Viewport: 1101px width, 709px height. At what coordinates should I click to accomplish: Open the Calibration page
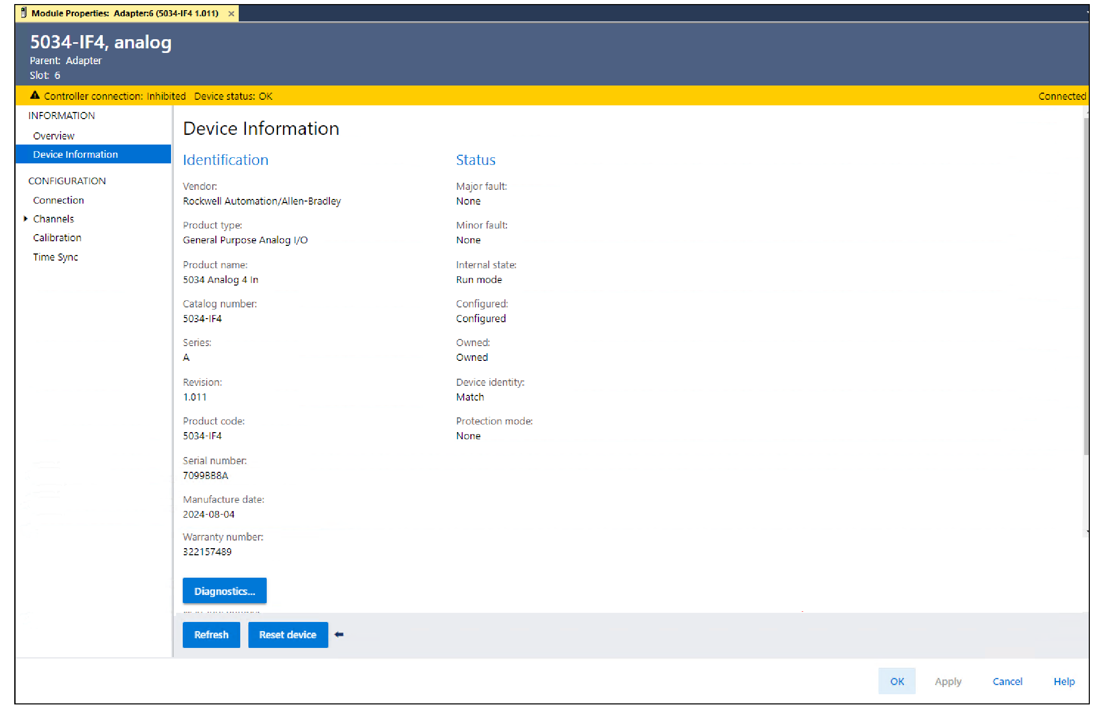point(57,238)
